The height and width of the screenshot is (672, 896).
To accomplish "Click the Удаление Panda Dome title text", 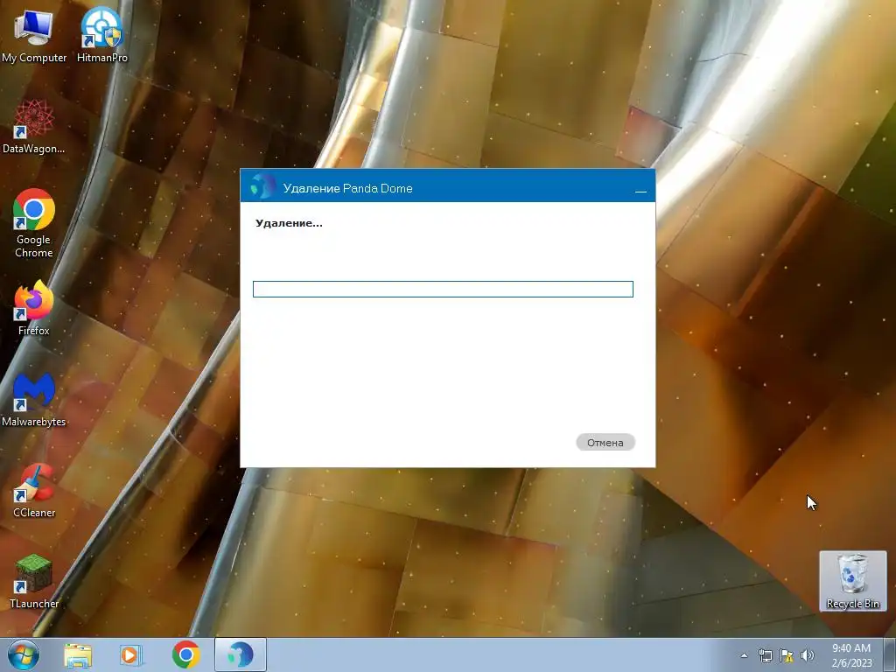I will click(x=347, y=189).
